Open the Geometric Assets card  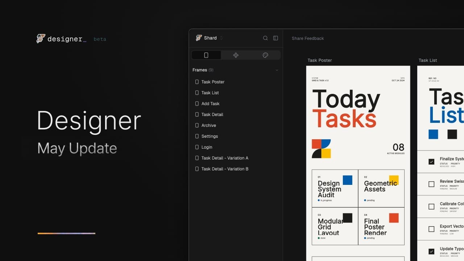tap(381, 188)
